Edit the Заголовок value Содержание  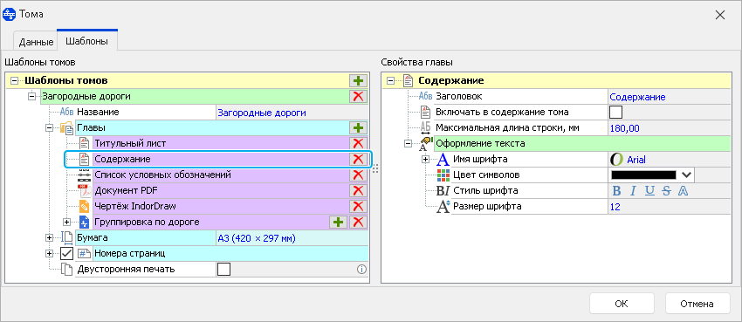pos(670,97)
